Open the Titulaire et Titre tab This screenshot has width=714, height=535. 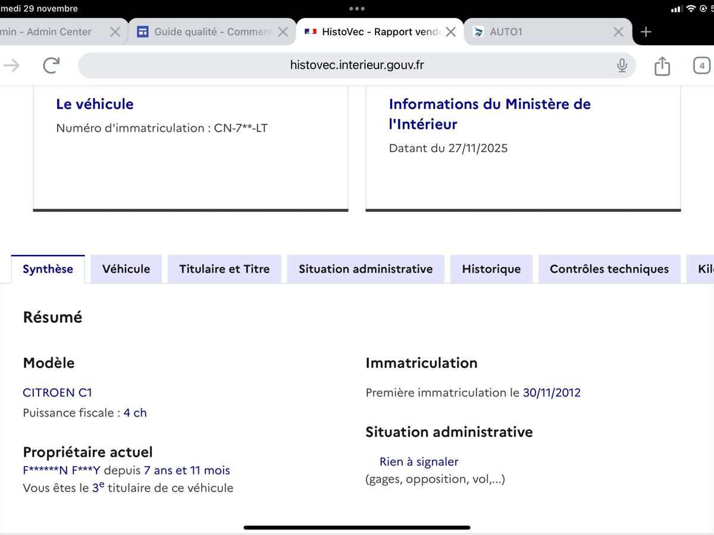[x=224, y=269]
